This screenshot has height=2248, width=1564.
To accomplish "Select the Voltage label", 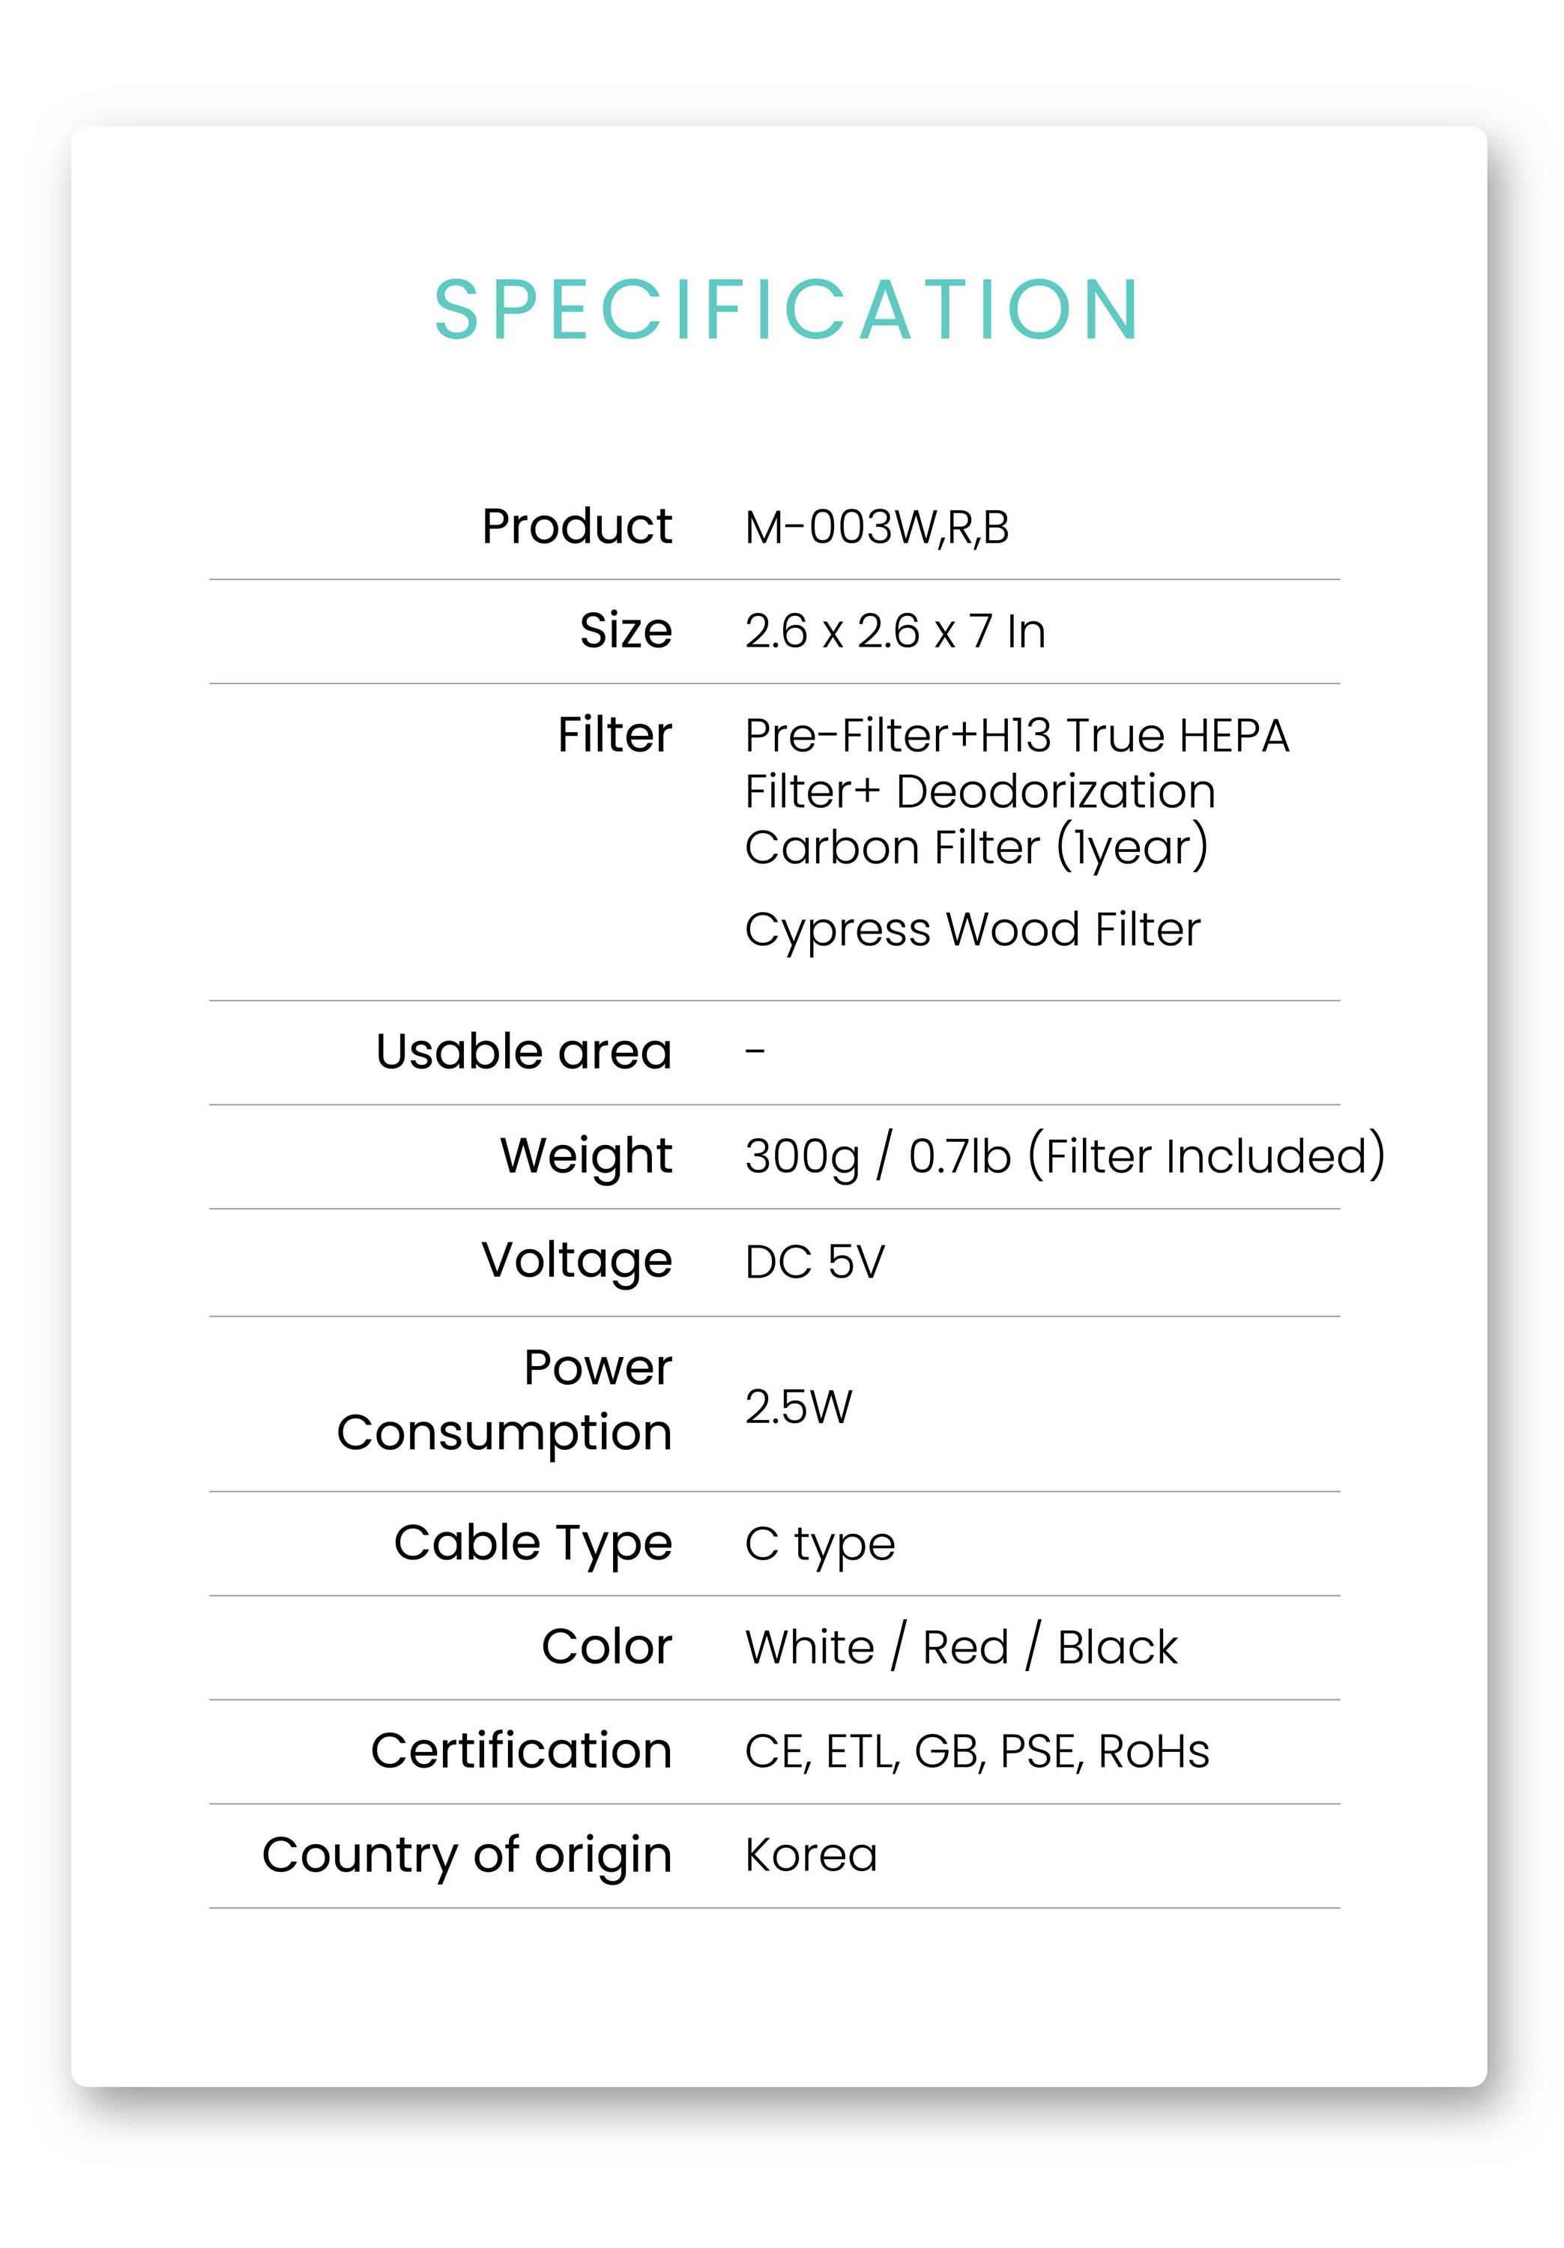I will [x=577, y=1261].
